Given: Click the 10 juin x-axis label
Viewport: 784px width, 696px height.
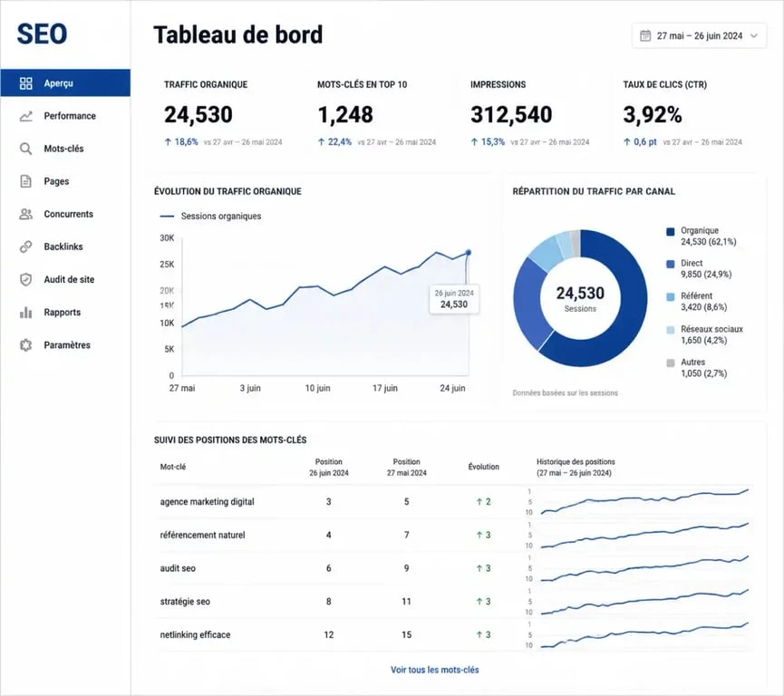Looking at the screenshot, I should pos(317,389).
